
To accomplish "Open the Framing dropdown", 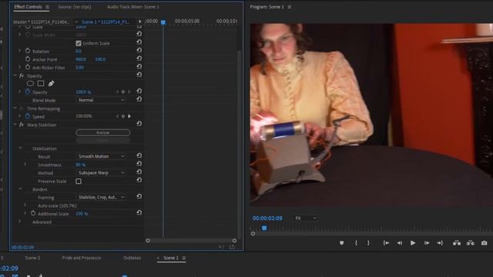I will click(101, 197).
